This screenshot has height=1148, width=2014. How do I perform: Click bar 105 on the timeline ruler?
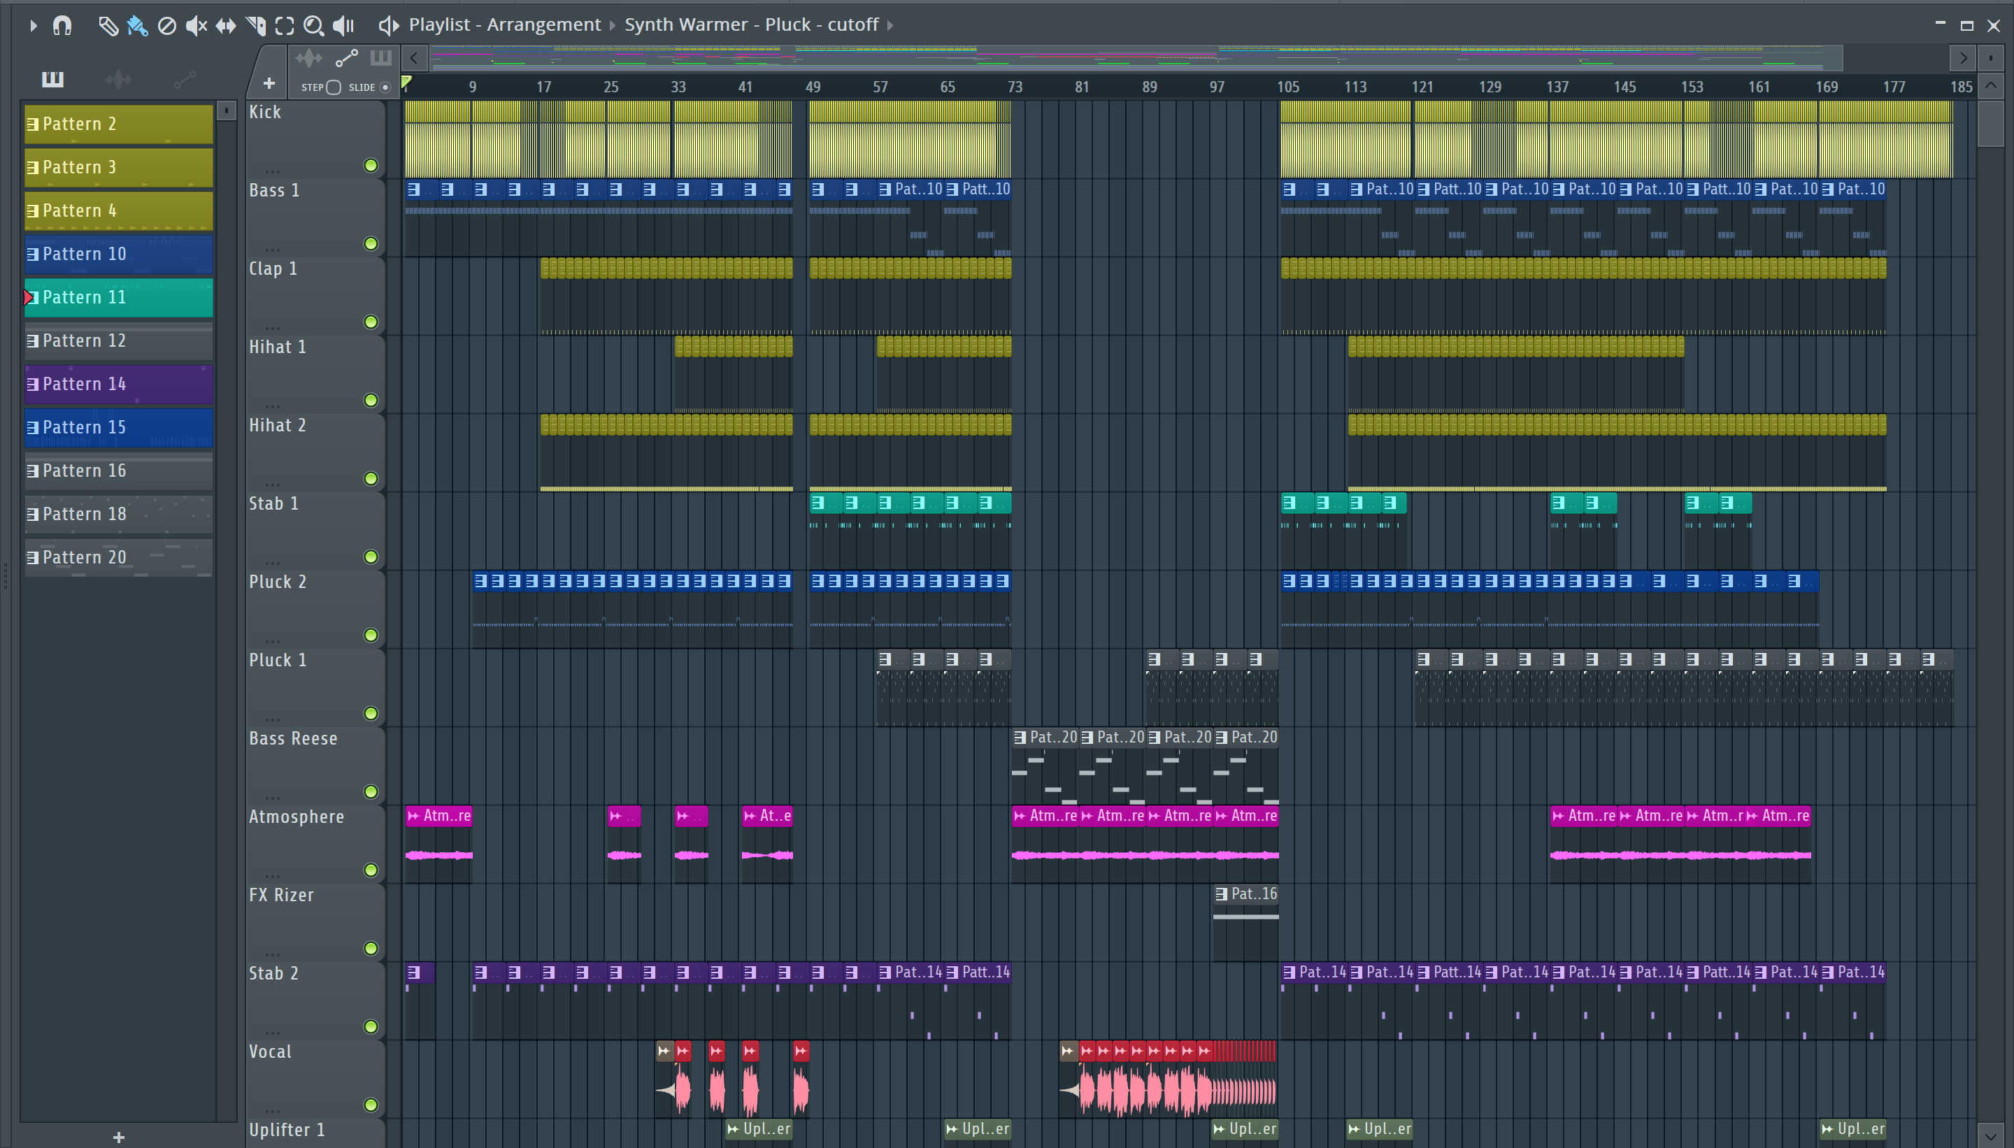(x=1289, y=87)
